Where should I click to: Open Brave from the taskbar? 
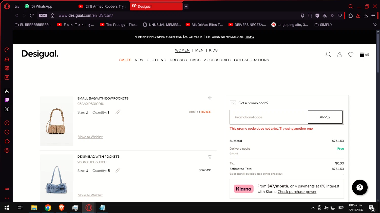[x=62, y=208]
